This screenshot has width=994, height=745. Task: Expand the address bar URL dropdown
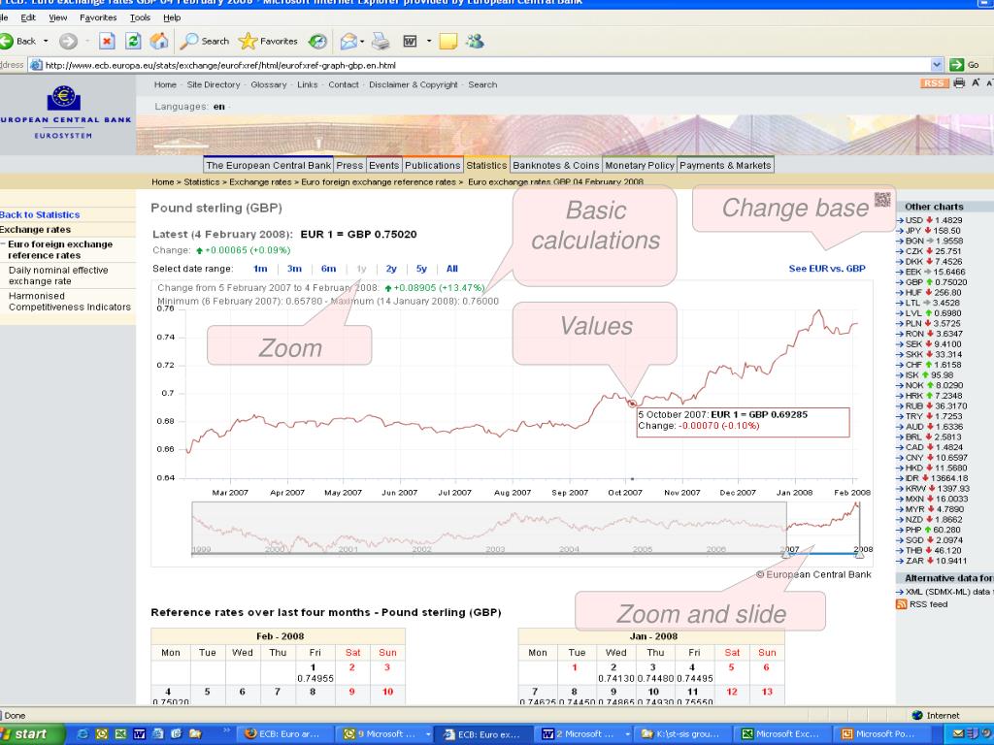tap(937, 65)
